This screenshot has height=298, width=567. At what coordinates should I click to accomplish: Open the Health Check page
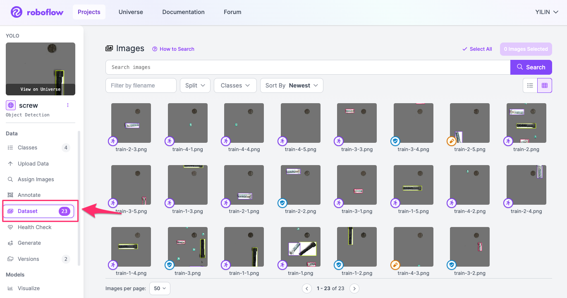tap(34, 227)
